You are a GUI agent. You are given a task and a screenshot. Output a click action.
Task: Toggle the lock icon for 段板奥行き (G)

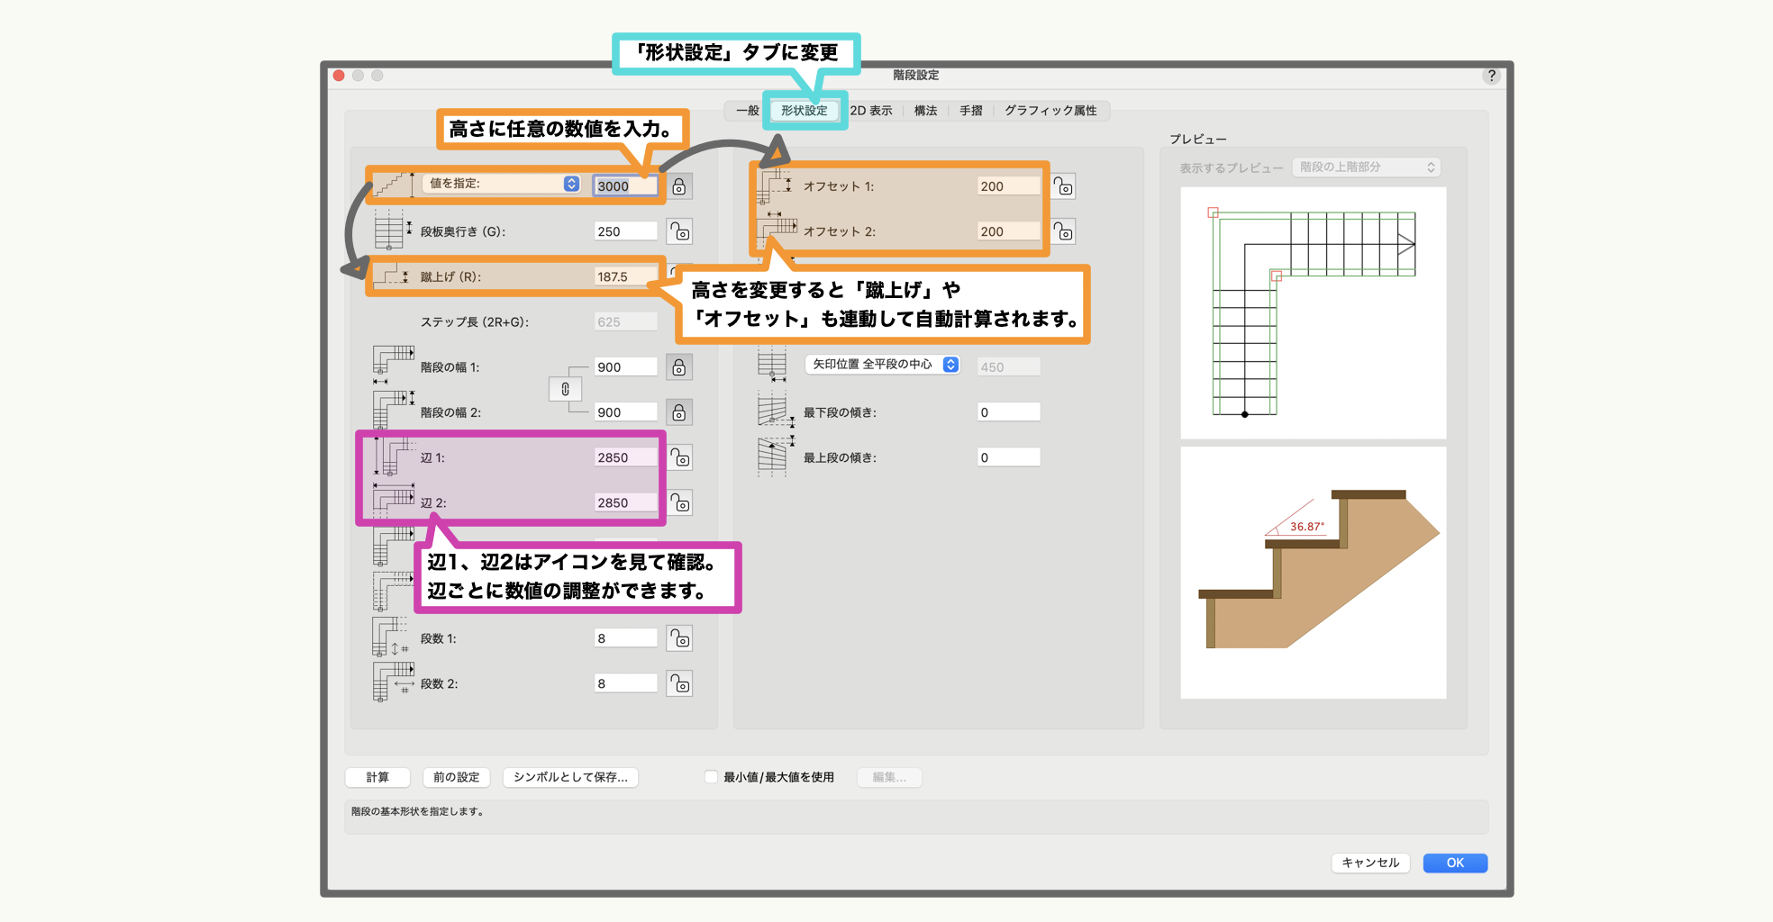click(679, 231)
